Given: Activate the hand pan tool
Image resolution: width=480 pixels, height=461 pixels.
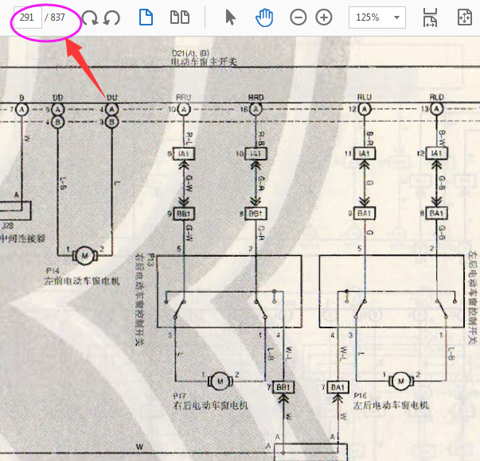Looking at the screenshot, I should coord(264,17).
